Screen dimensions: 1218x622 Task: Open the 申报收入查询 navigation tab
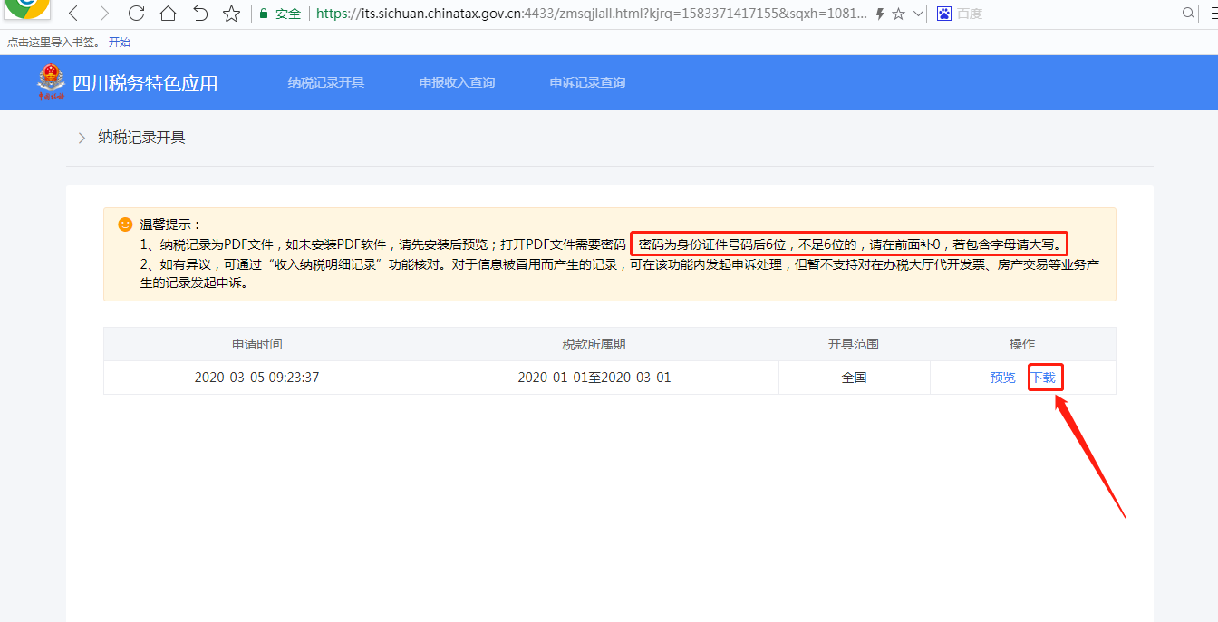tap(457, 82)
